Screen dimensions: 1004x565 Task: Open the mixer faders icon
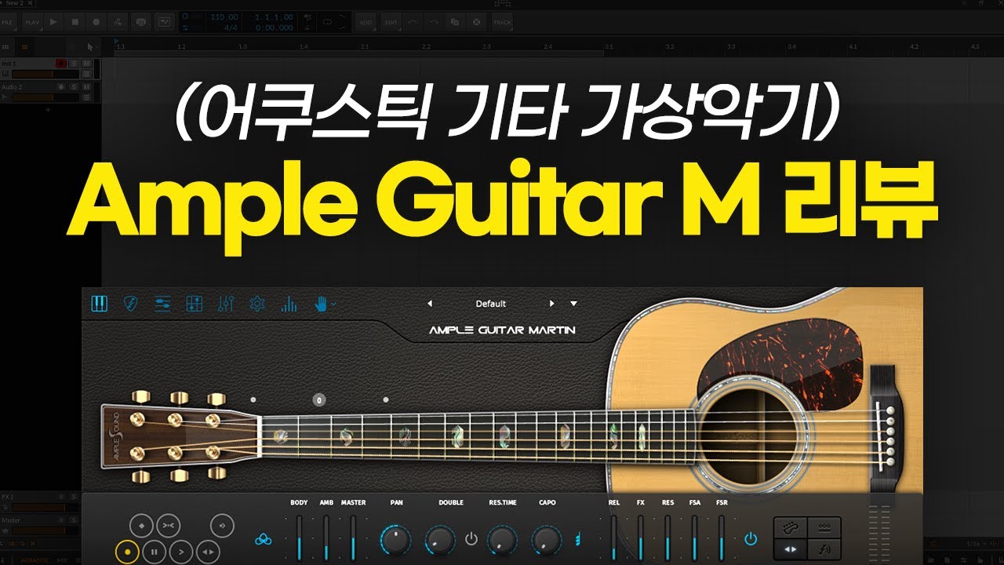[x=226, y=304]
